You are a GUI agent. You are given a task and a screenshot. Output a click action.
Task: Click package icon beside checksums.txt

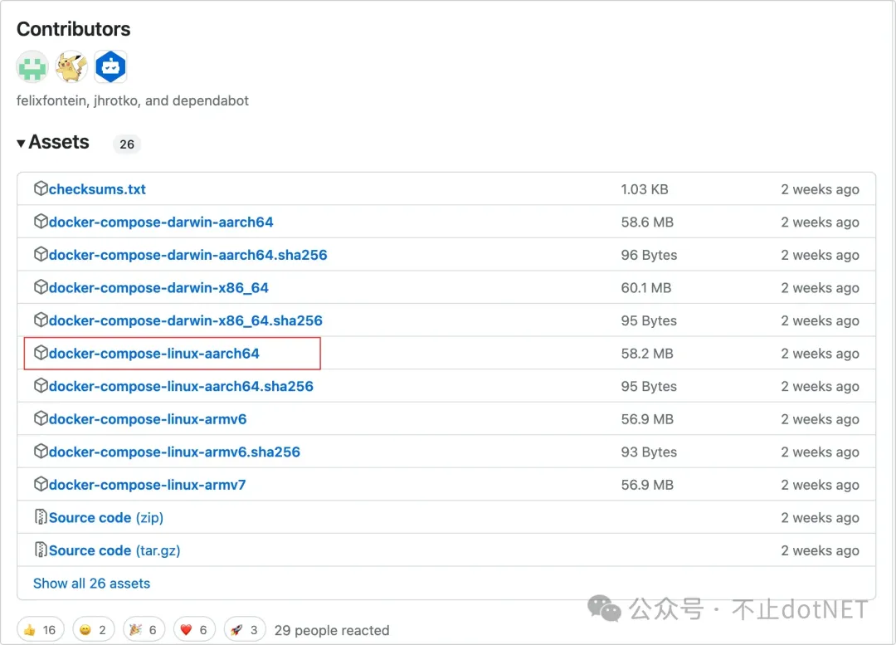click(41, 189)
